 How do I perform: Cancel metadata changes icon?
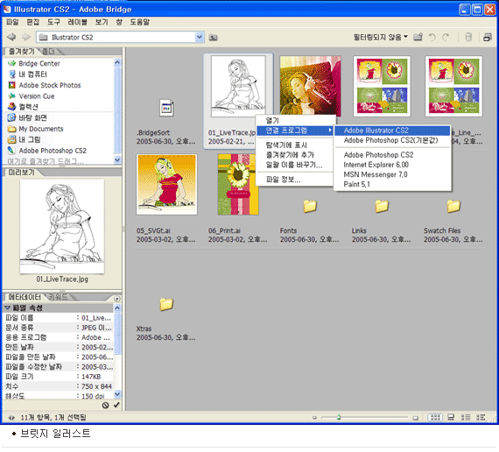[105, 406]
